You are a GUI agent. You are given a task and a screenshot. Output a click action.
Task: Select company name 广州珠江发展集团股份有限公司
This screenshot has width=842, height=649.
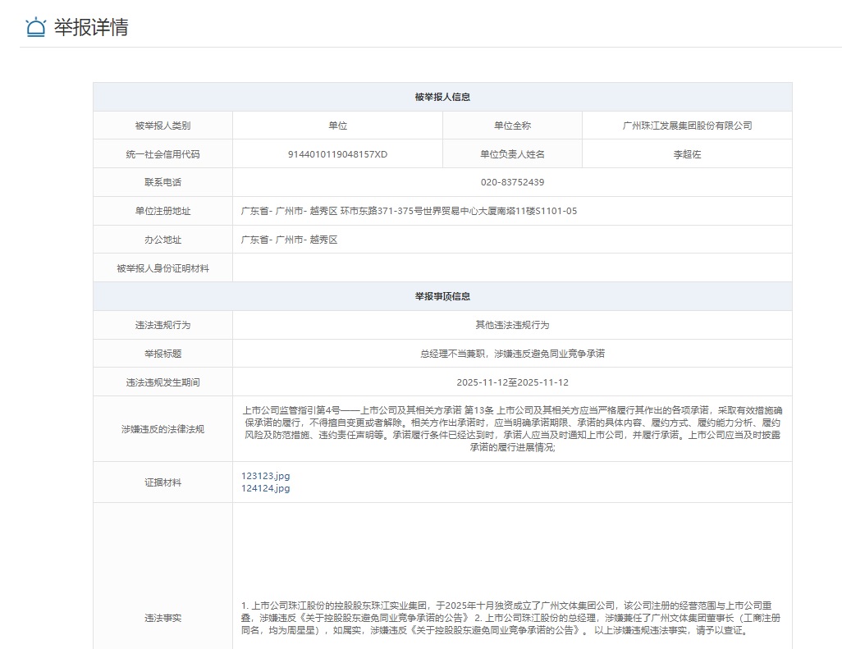687,126
